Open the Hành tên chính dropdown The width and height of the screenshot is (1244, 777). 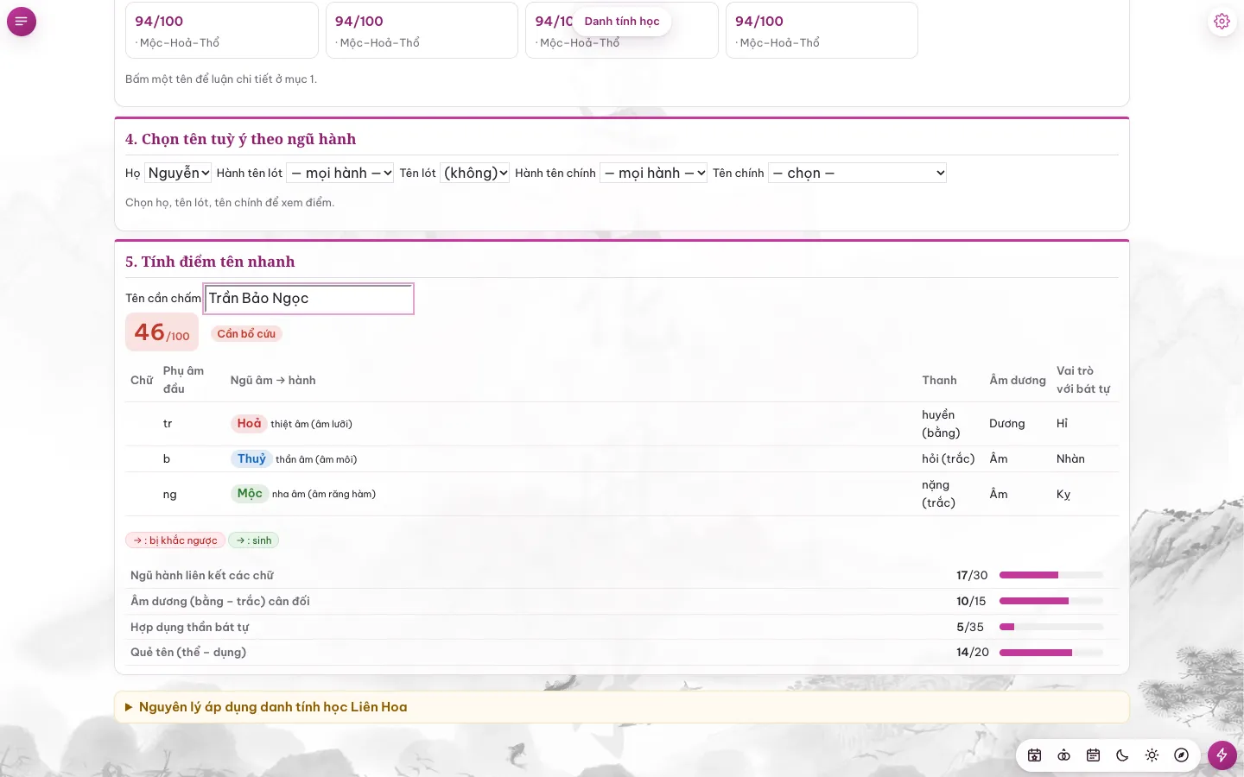click(654, 173)
